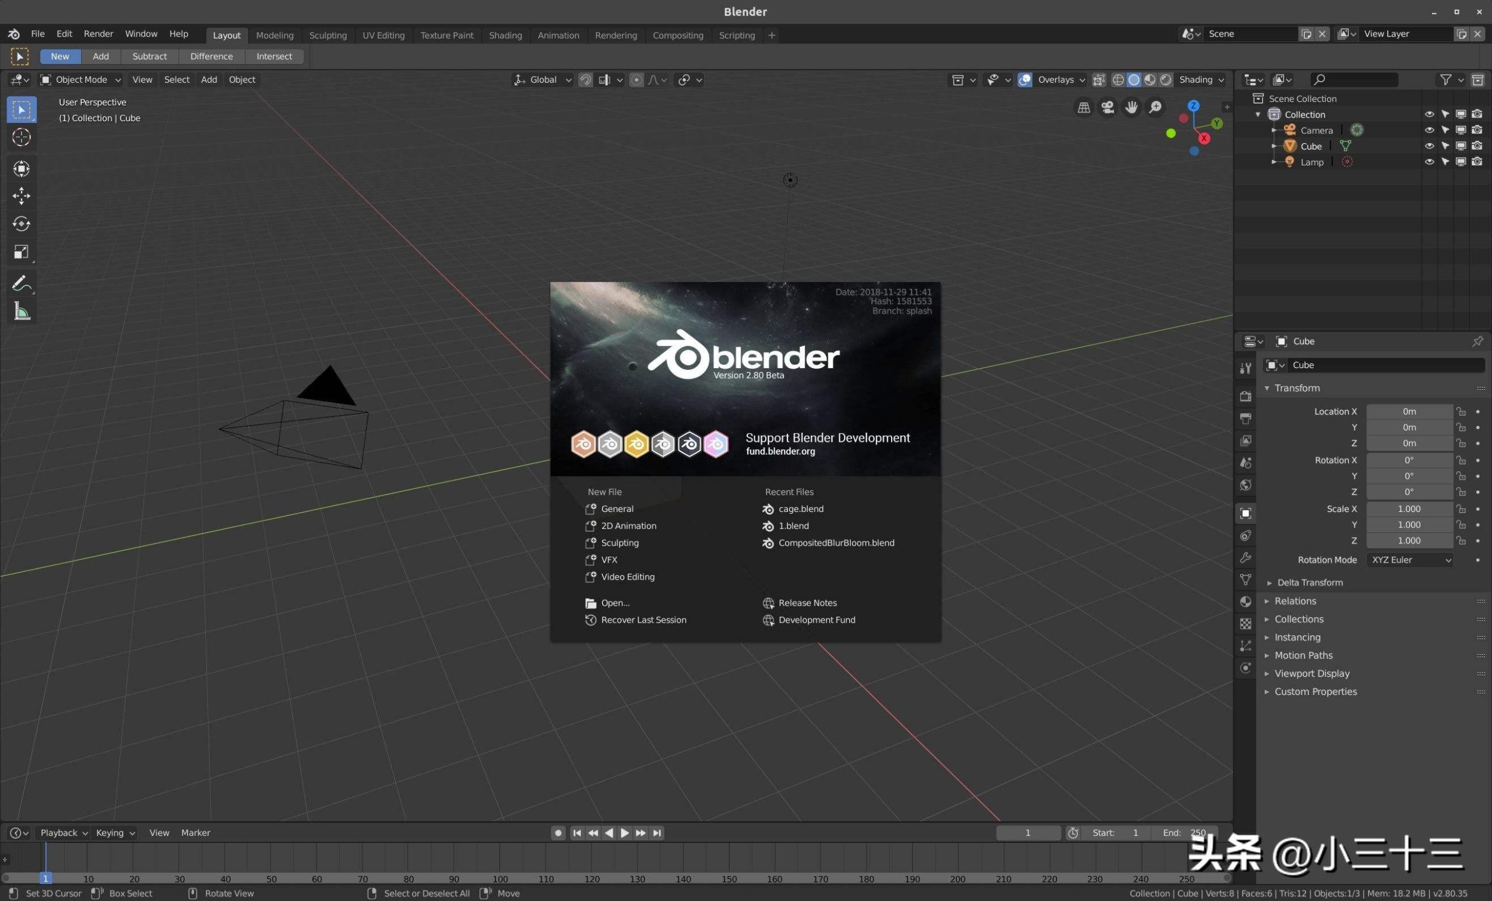Screen dimensions: 1492x901
Task: Open the Physics properties tab icon
Action: click(1245, 668)
